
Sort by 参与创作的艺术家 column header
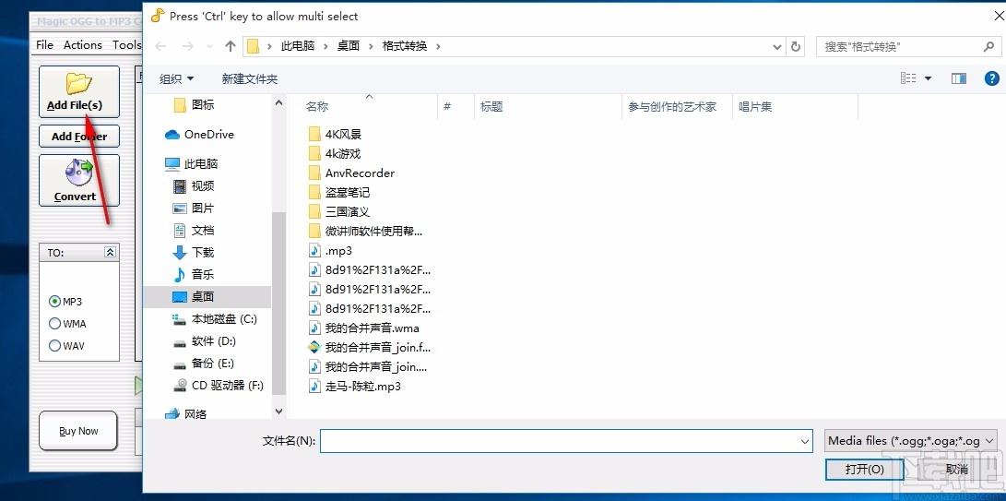click(678, 107)
